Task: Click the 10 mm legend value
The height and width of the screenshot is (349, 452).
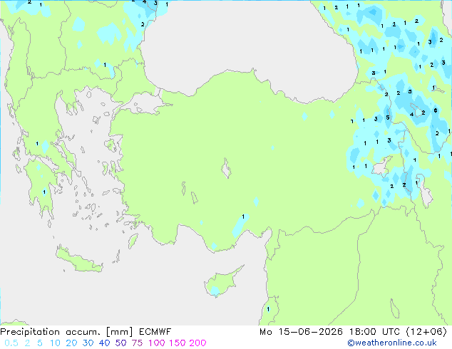Action: point(55,343)
